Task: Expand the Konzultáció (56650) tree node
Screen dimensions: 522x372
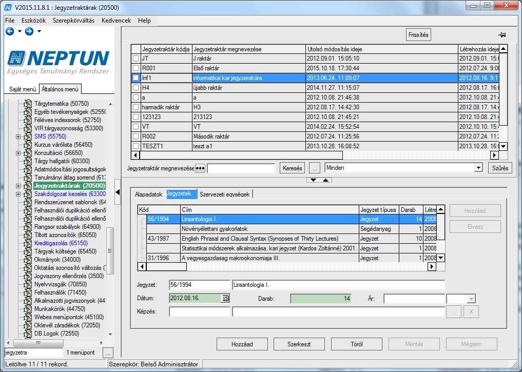Action: [18, 153]
